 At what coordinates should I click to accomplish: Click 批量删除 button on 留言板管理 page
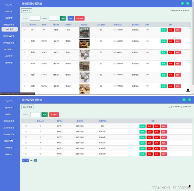54,114
